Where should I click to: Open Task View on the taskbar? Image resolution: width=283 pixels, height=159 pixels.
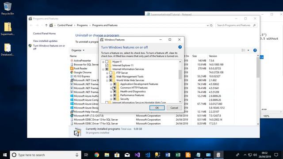pyautogui.click(x=86, y=155)
